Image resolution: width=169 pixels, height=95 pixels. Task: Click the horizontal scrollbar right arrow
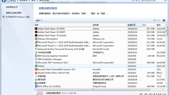click(163, 89)
